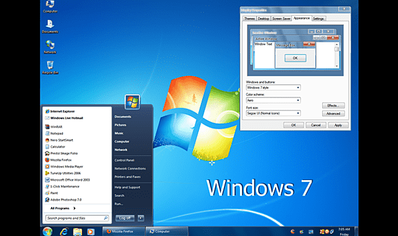Open Calculator from the Start menu
The image size is (398, 236).
tap(55, 147)
